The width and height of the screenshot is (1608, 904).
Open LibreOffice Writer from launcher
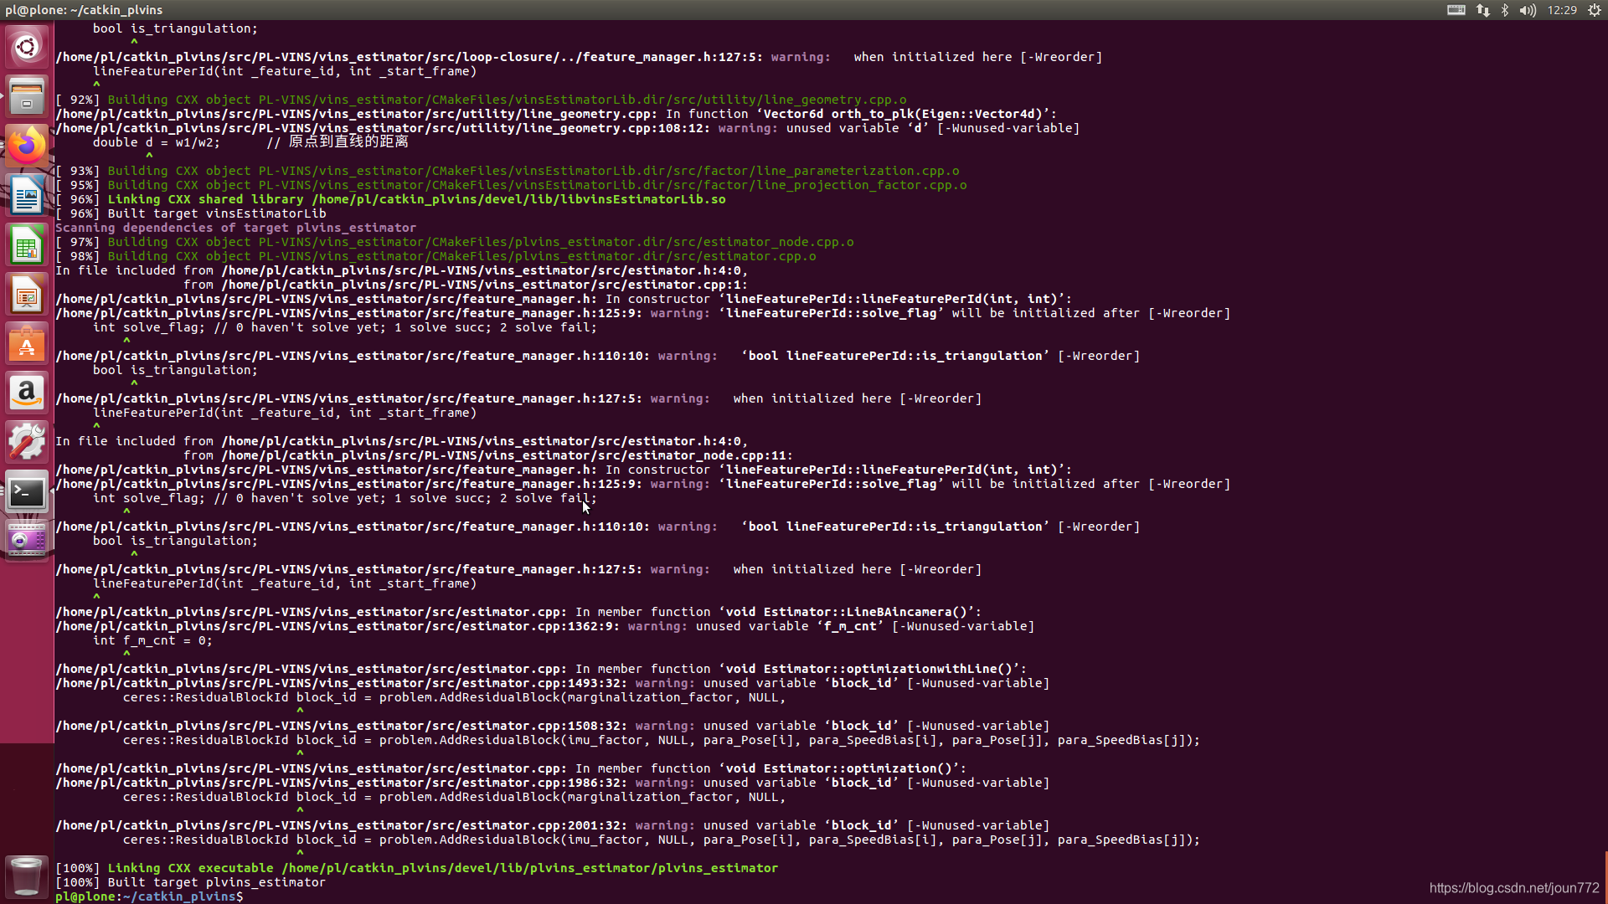27,196
